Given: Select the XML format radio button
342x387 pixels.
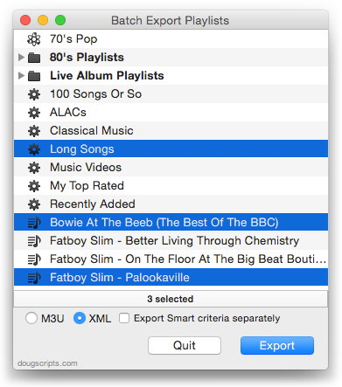Looking at the screenshot, I should point(80,318).
